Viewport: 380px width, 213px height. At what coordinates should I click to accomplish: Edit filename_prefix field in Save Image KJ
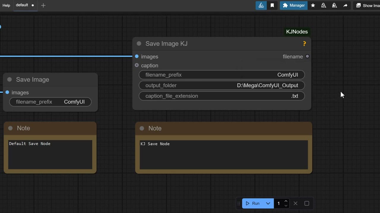point(222,75)
